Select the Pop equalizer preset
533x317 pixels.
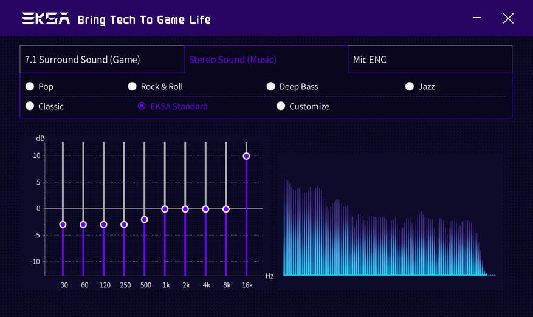[x=30, y=87]
